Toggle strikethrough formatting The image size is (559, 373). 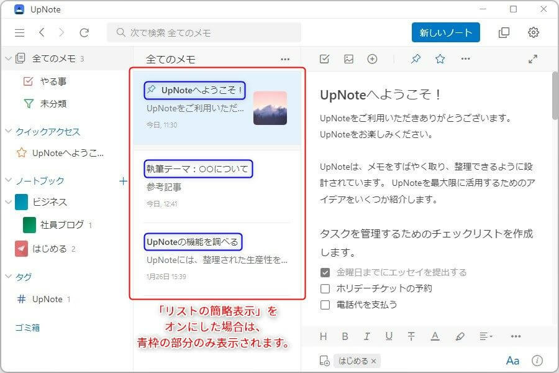[411, 336]
